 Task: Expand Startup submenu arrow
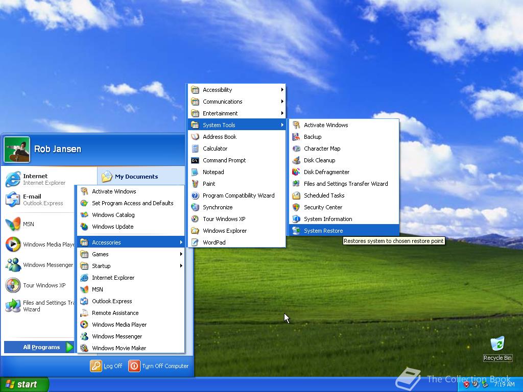coord(181,265)
